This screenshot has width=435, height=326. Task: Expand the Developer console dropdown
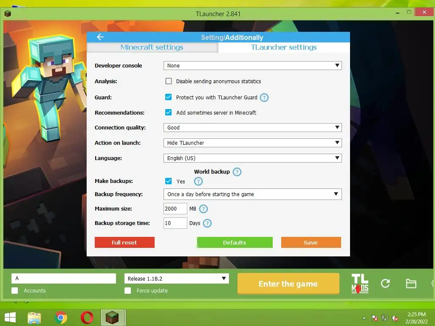[x=252, y=66]
